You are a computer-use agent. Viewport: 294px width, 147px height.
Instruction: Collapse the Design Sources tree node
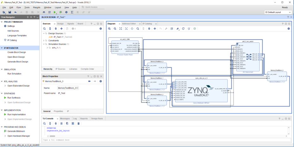[44, 33]
